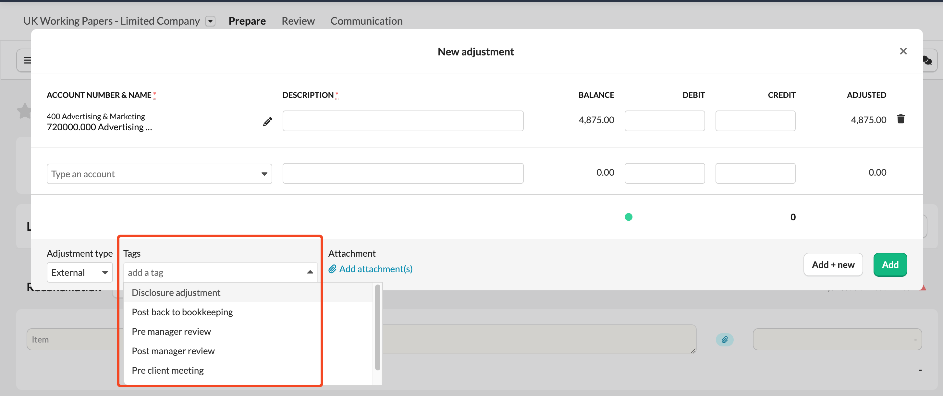The height and width of the screenshot is (396, 943).
Task: Select the Post back to bookkeeping tag
Action: pos(182,312)
